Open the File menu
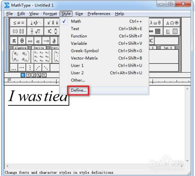This screenshot has height=176, width=195. point(9,14)
